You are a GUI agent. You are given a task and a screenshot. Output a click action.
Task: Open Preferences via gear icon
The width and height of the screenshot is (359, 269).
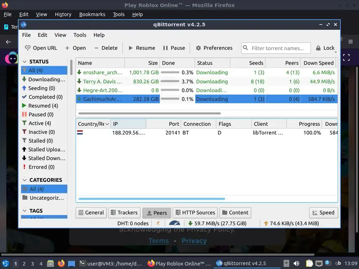pyautogui.click(x=198, y=48)
